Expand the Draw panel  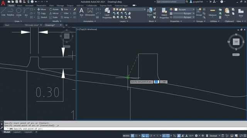(18, 21)
